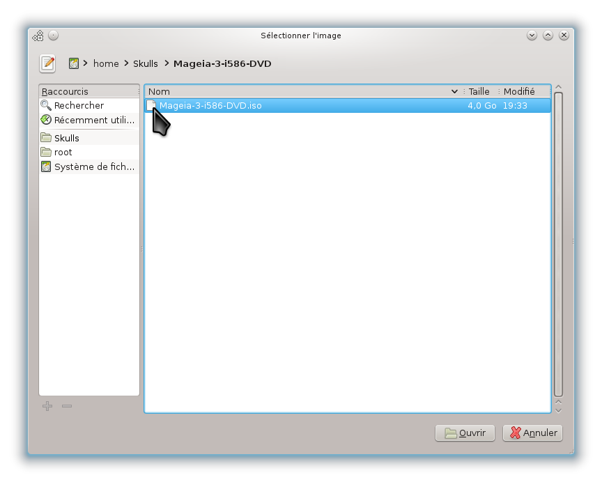Select the Mageia-3-i586-DVD breadcrumb folder

pyautogui.click(x=222, y=63)
